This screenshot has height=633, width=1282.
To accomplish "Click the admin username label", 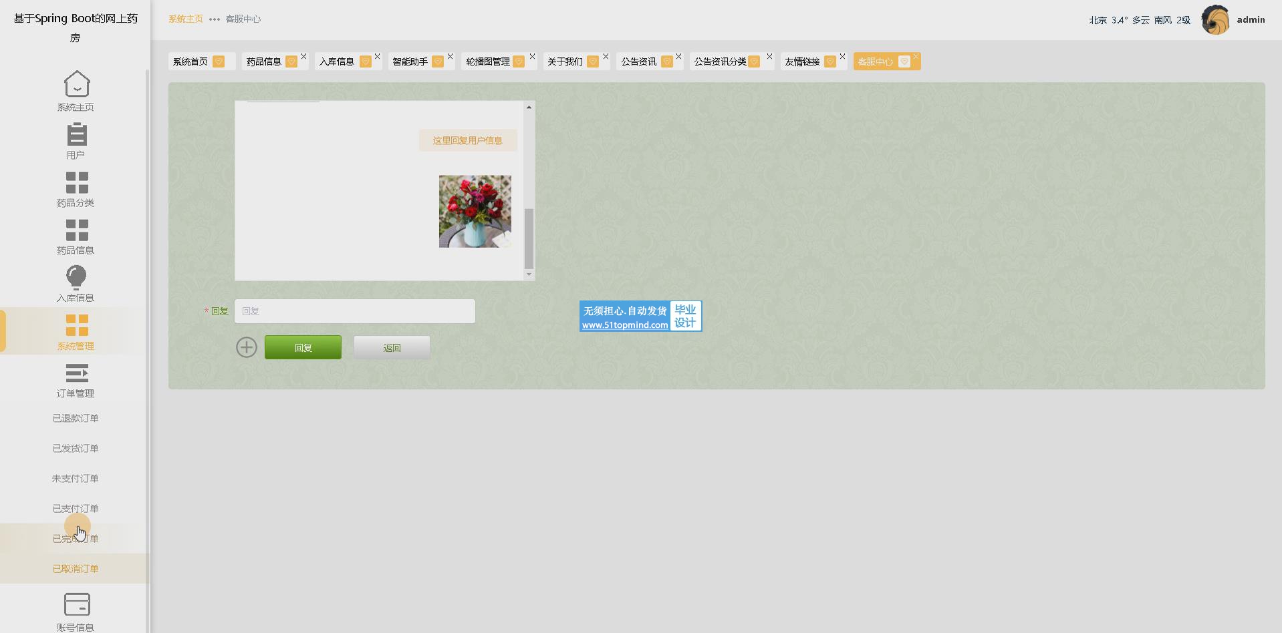I will (x=1251, y=19).
